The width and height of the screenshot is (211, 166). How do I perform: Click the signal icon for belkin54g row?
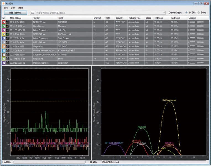tap(7, 30)
